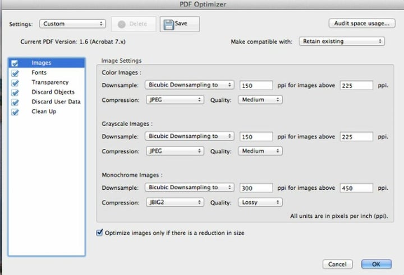
Task: Click Color Images downsample ppi field
Action: 256,85
